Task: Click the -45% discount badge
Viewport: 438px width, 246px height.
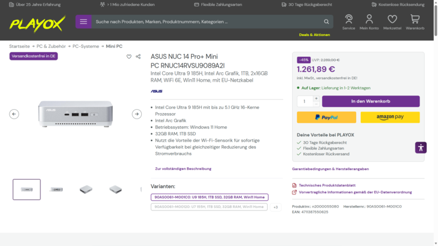Action: coord(303,60)
